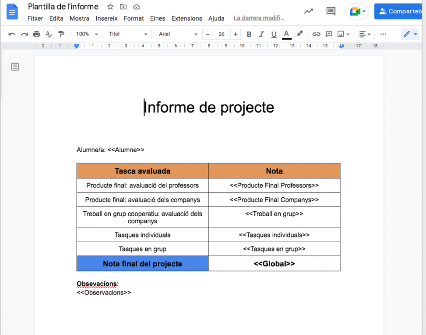
Task: Toggle underline formatting
Action: click(274, 34)
